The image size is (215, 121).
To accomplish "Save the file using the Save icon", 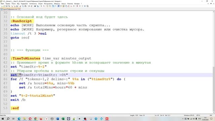I will 6,6.
